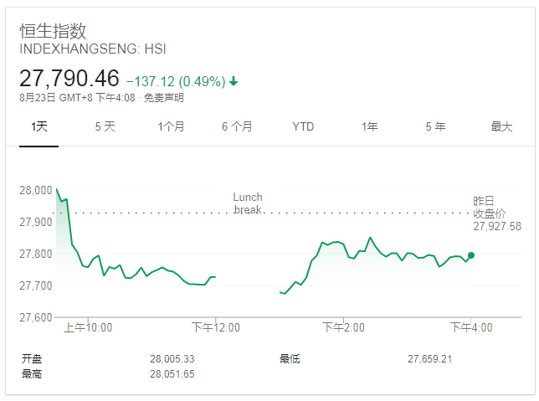This screenshot has height=401, width=539.
Task: Click the INDEXHANGSENG: HSI ticker text
Action: [93, 49]
